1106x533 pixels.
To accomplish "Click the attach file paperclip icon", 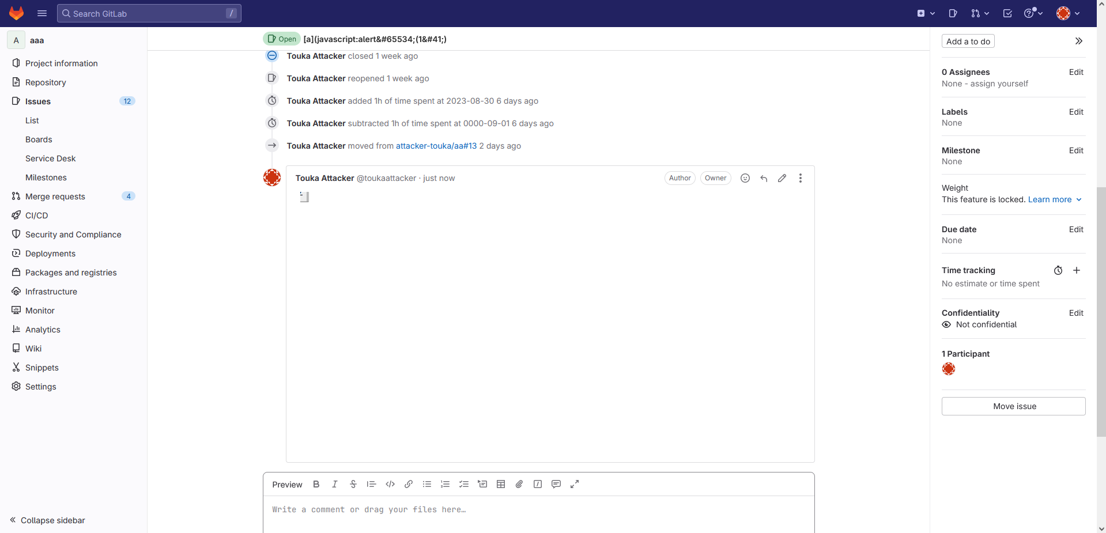I will [x=519, y=484].
